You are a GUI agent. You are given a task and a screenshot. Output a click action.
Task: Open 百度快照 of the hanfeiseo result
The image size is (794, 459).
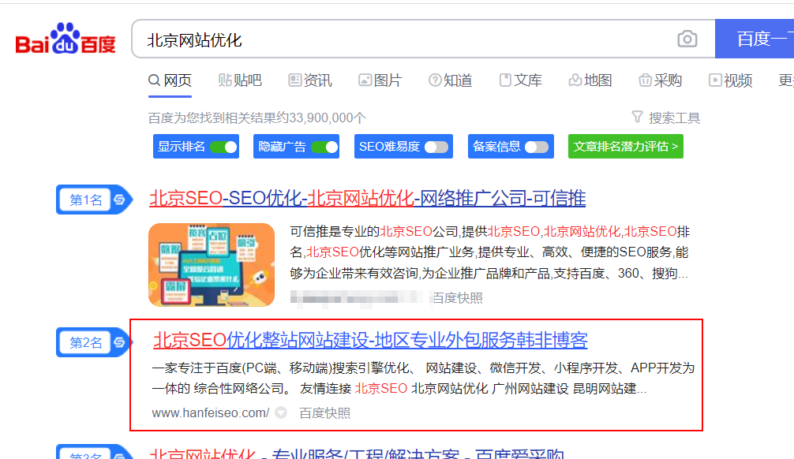coord(324,413)
